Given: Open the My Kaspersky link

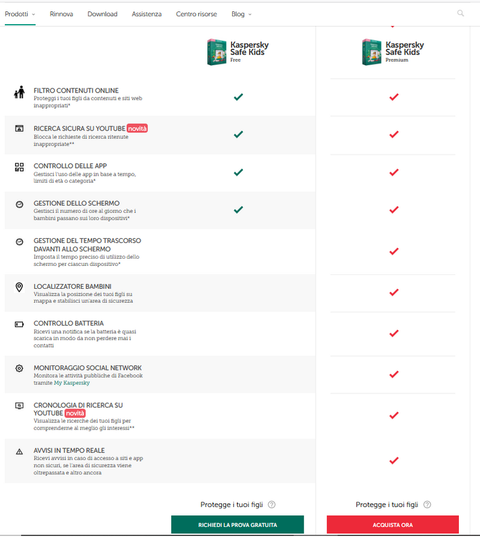Looking at the screenshot, I should [71, 383].
